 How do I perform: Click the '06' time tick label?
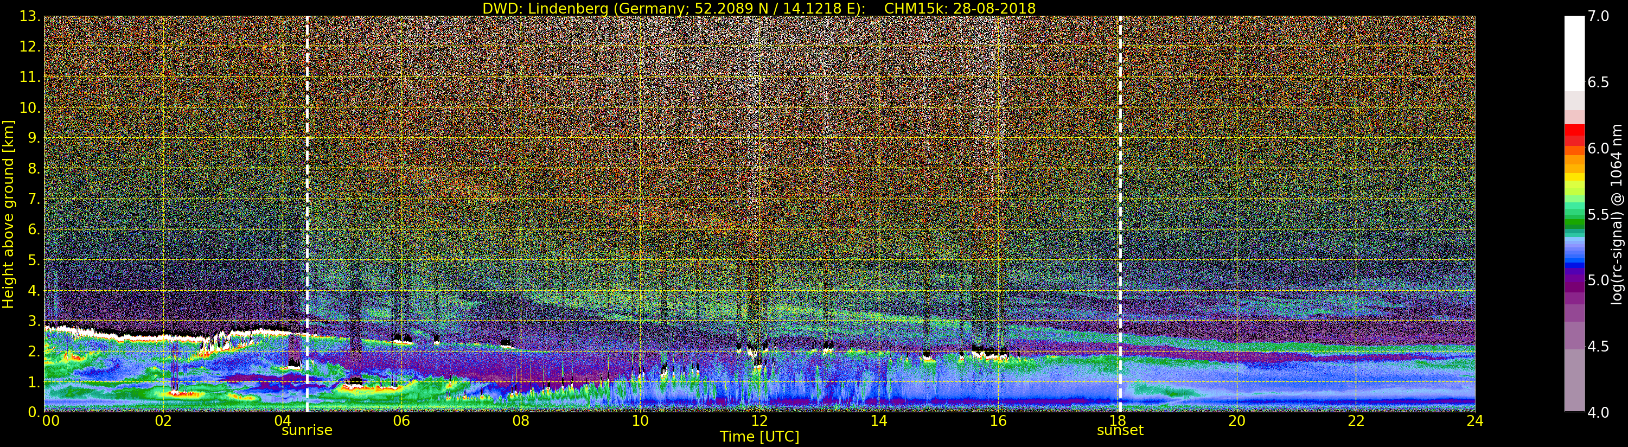tap(401, 421)
